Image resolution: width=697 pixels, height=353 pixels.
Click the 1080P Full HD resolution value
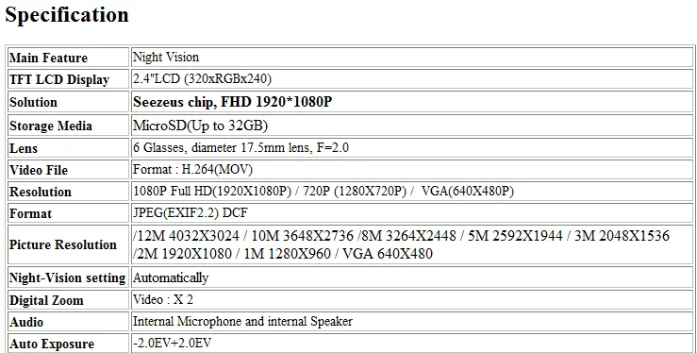tap(324, 192)
